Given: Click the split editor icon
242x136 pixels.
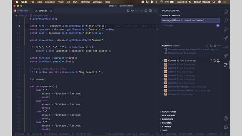Looking at the screenshot, I should (150, 11).
